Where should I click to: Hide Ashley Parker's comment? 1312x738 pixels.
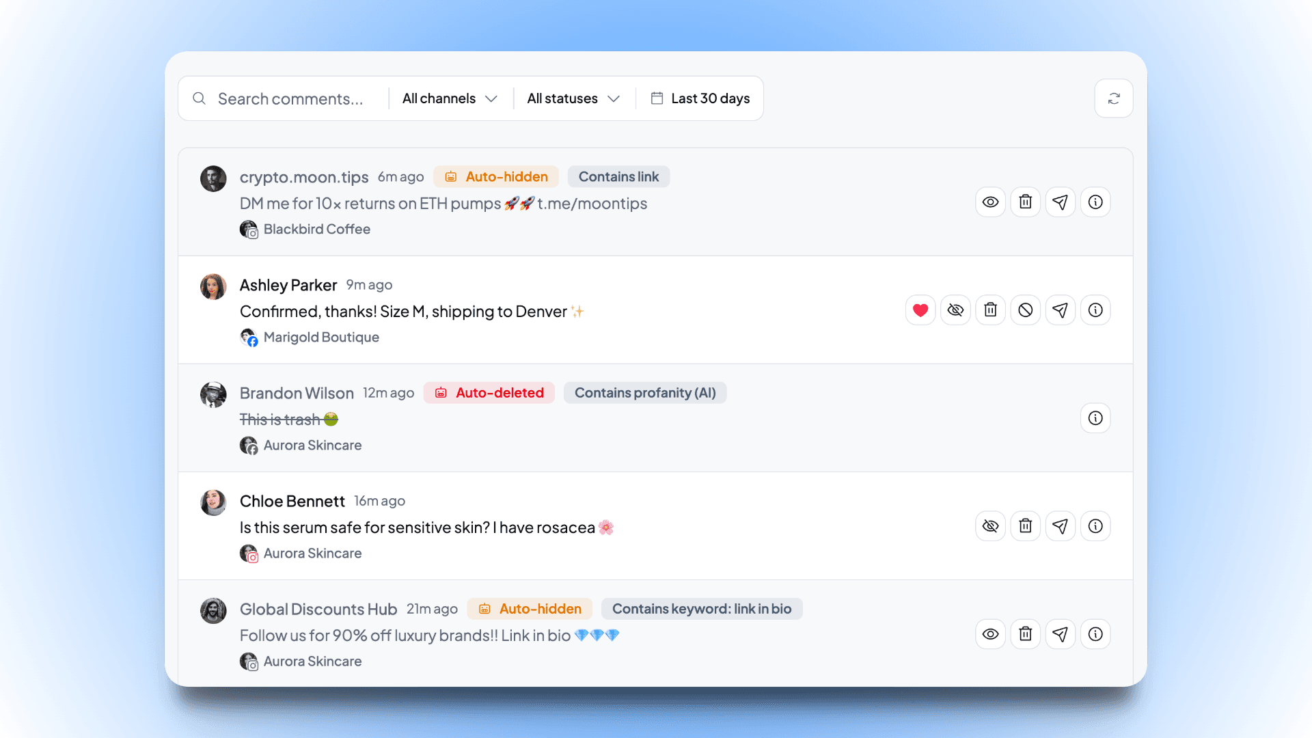pos(955,310)
